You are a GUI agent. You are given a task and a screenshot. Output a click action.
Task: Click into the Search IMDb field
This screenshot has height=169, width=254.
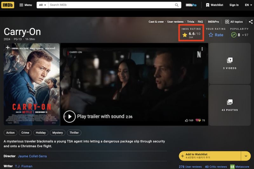[x=111, y=5]
